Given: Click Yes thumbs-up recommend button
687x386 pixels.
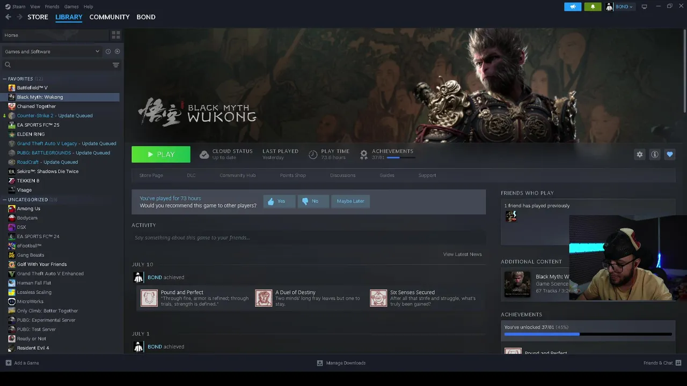Looking at the screenshot, I should [x=279, y=201].
